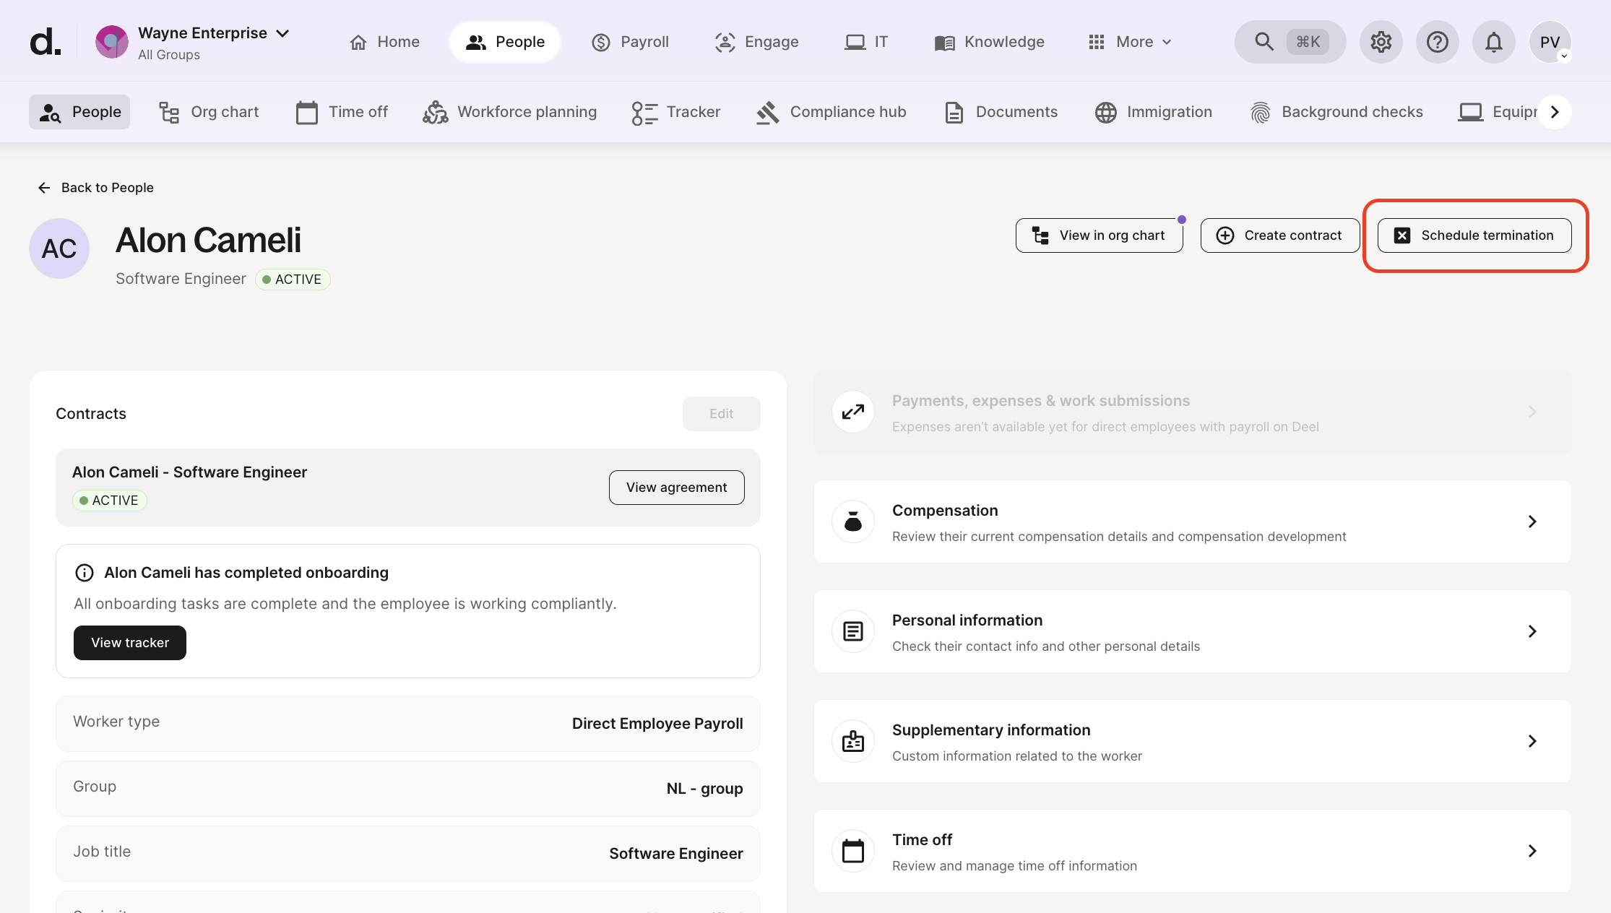1611x913 pixels.
Task: Open the PV user account menu
Action: 1550,42
